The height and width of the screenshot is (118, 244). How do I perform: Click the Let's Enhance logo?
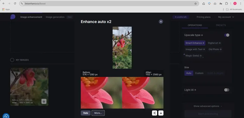[x=13, y=17]
